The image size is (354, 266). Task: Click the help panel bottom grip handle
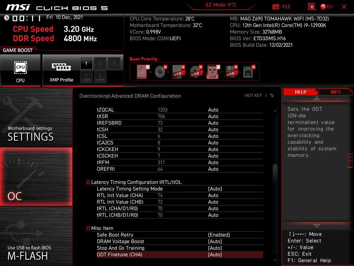(317, 225)
